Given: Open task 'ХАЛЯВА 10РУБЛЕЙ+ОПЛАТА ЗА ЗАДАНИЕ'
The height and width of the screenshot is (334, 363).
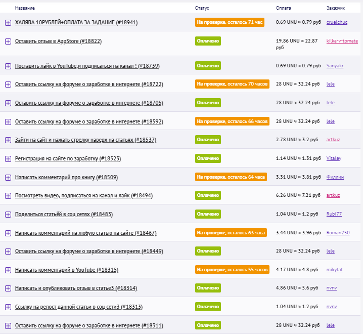Looking at the screenshot, I should [x=76, y=23].
